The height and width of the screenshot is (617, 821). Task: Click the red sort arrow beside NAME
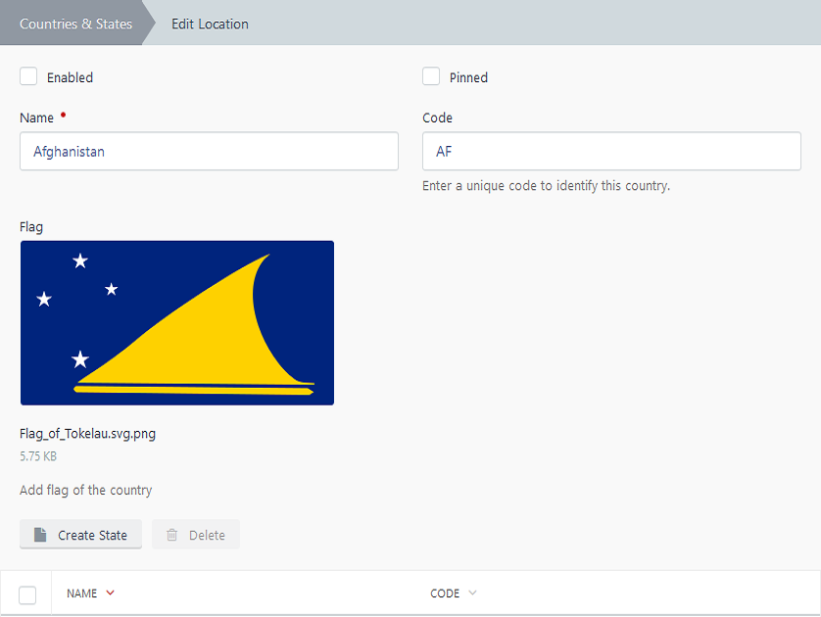(110, 593)
